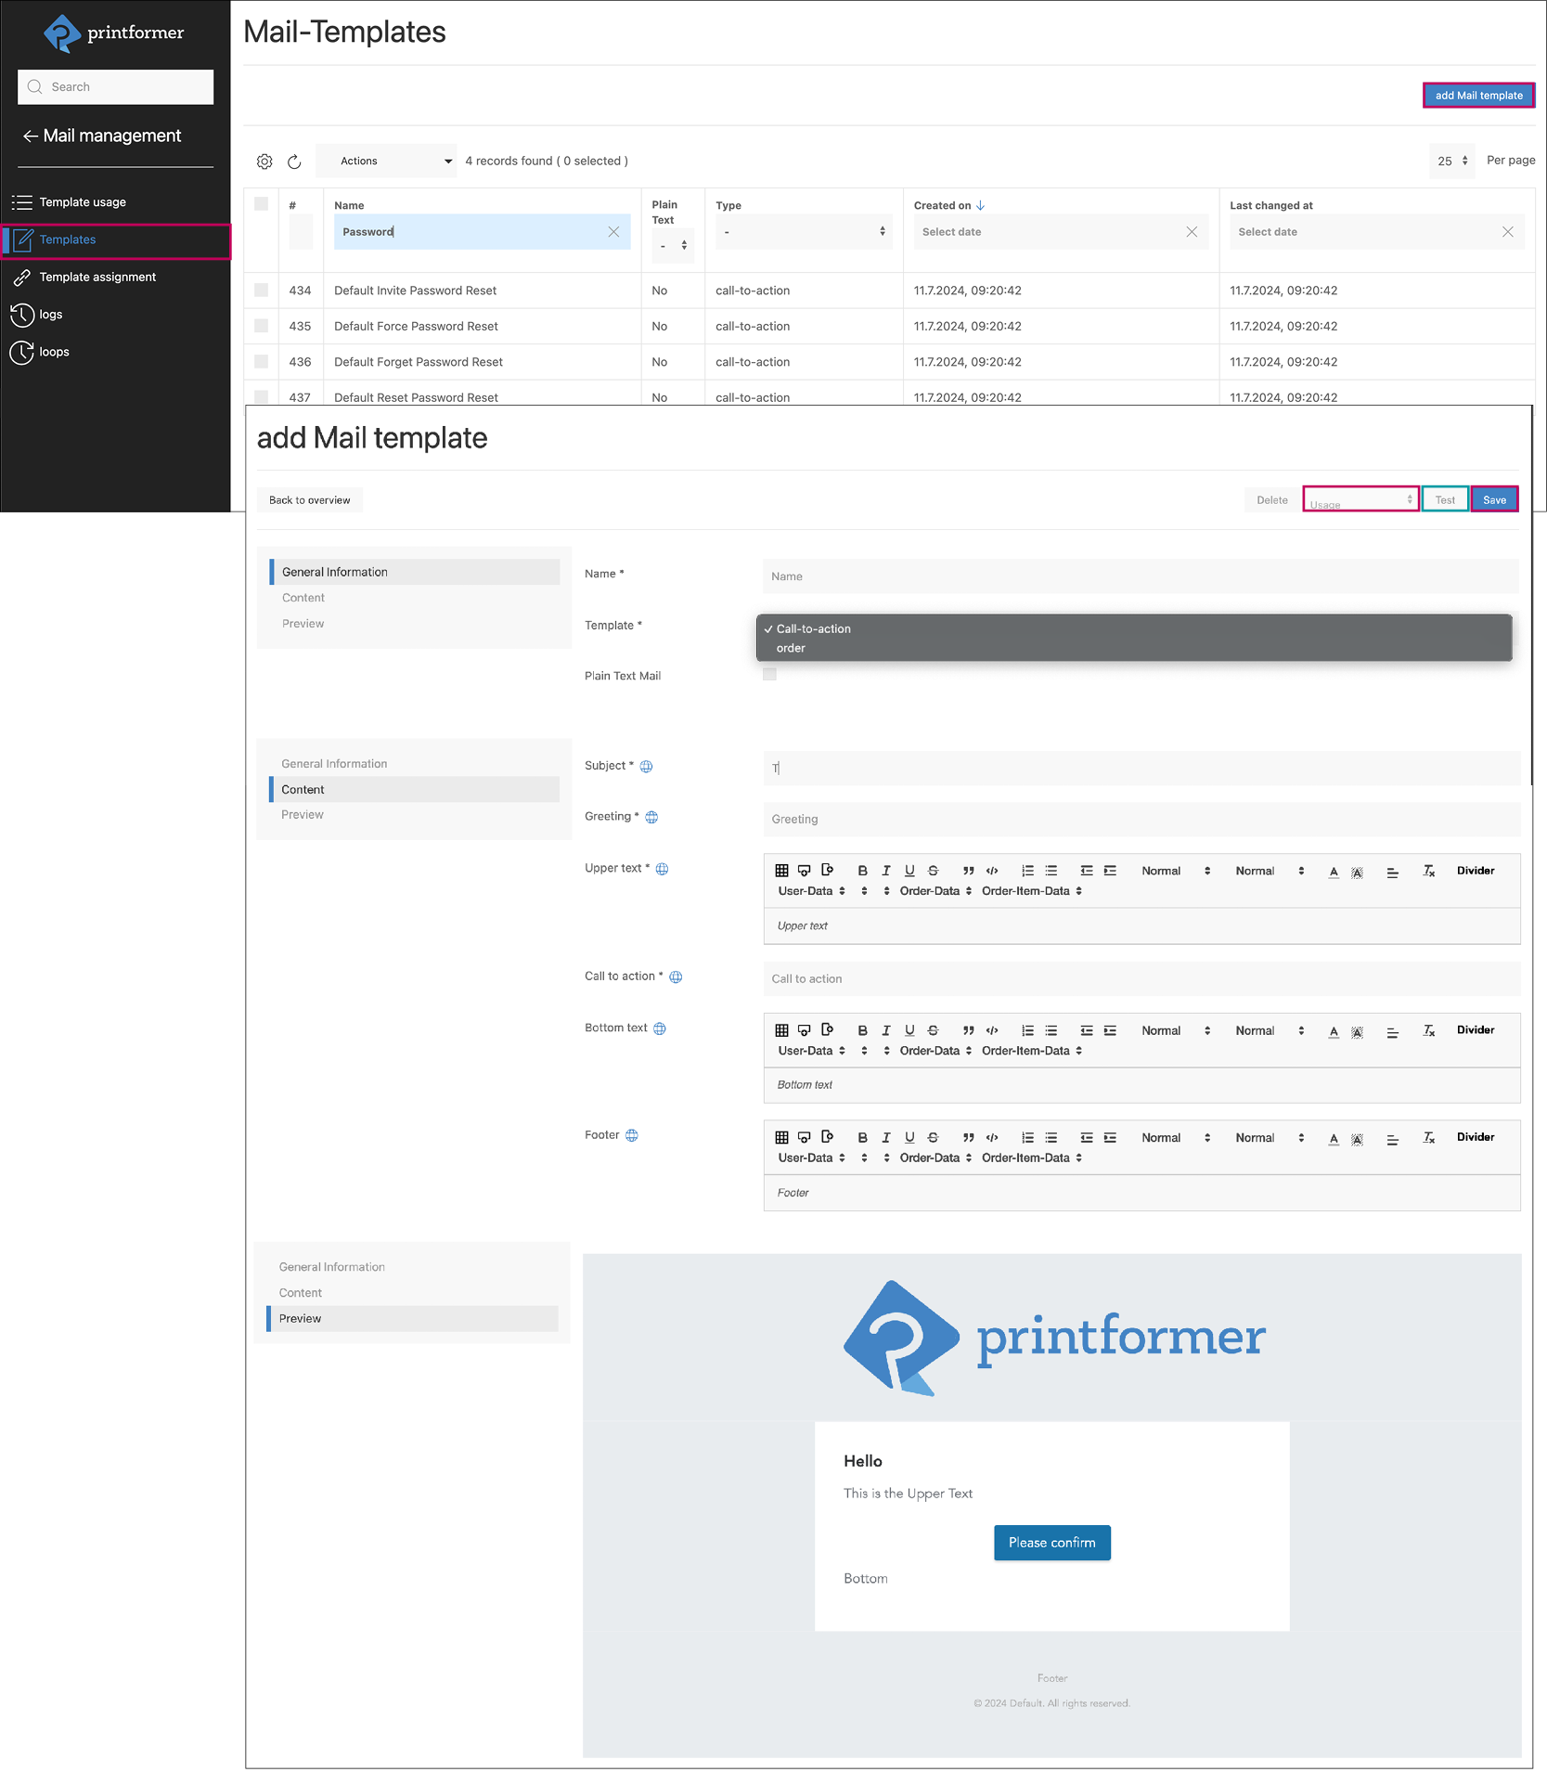The image size is (1547, 1772).
Task: Select the order template option
Action: click(x=791, y=649)
